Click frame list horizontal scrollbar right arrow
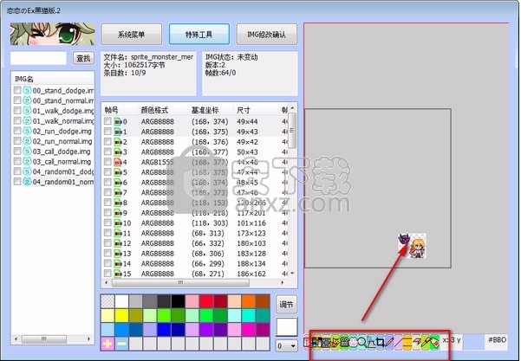The image size is (521, 361). tap(283, 283)
